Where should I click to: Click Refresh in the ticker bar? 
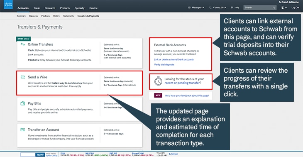click(173, 154)
